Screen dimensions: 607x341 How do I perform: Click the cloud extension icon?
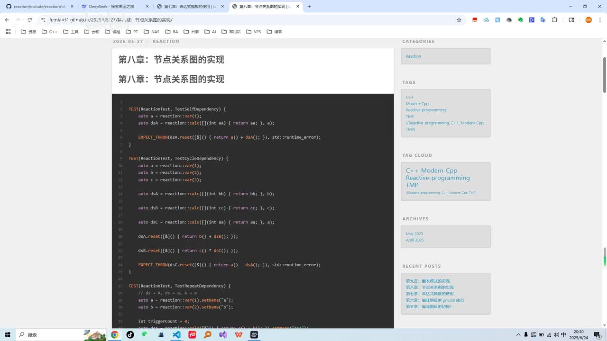486,20
